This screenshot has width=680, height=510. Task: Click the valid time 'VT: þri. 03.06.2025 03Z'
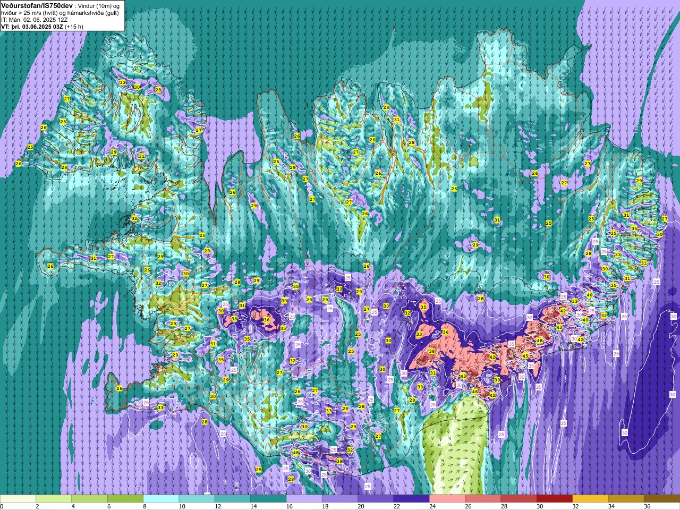[x=32, y=27]
